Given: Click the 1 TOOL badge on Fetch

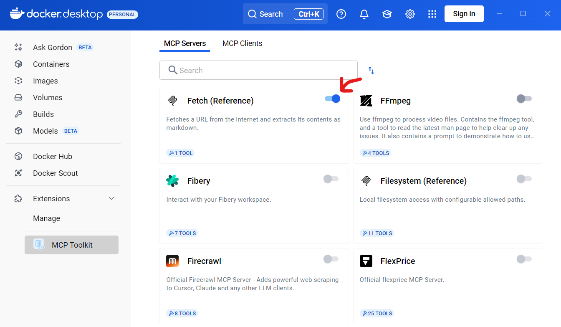Looking at the screenshot, I should point(180,153).
